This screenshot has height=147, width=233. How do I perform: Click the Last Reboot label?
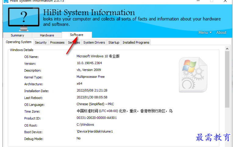34,98
